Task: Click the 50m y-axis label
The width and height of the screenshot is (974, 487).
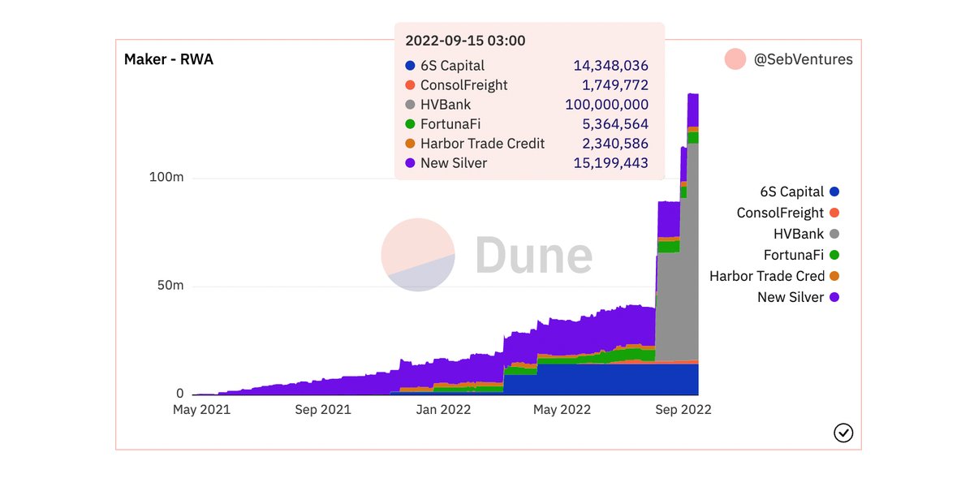Action: click(x=170, y=286)
